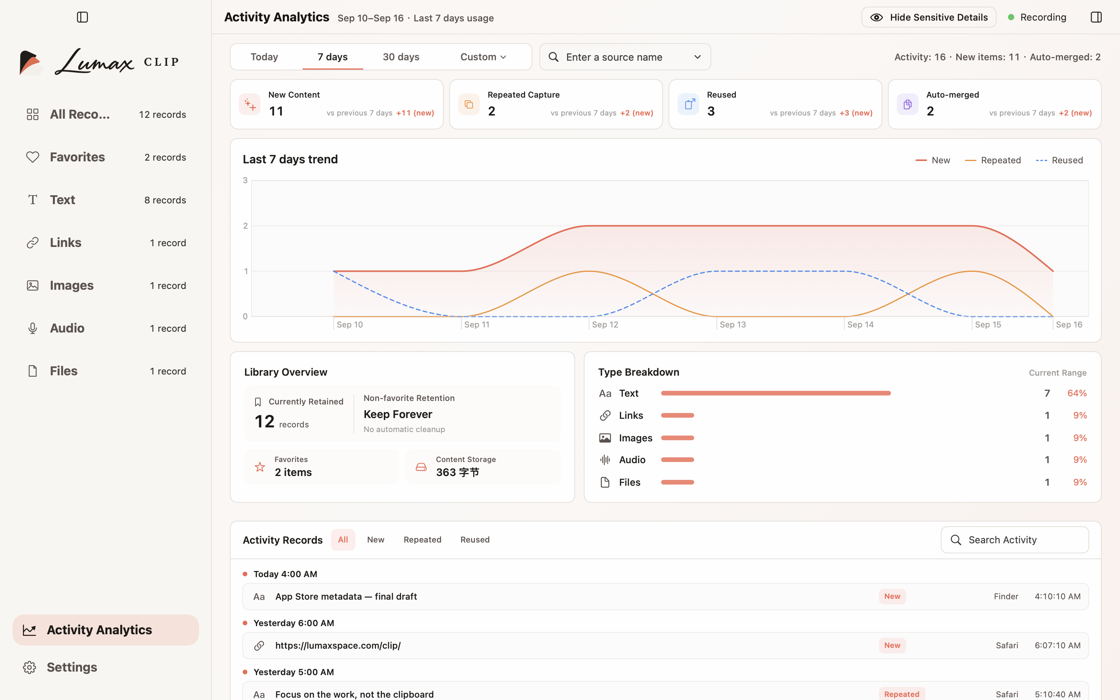Select the 7 days tab
The width and height of the screenshot is (1120, 700).
click(332, 57)
